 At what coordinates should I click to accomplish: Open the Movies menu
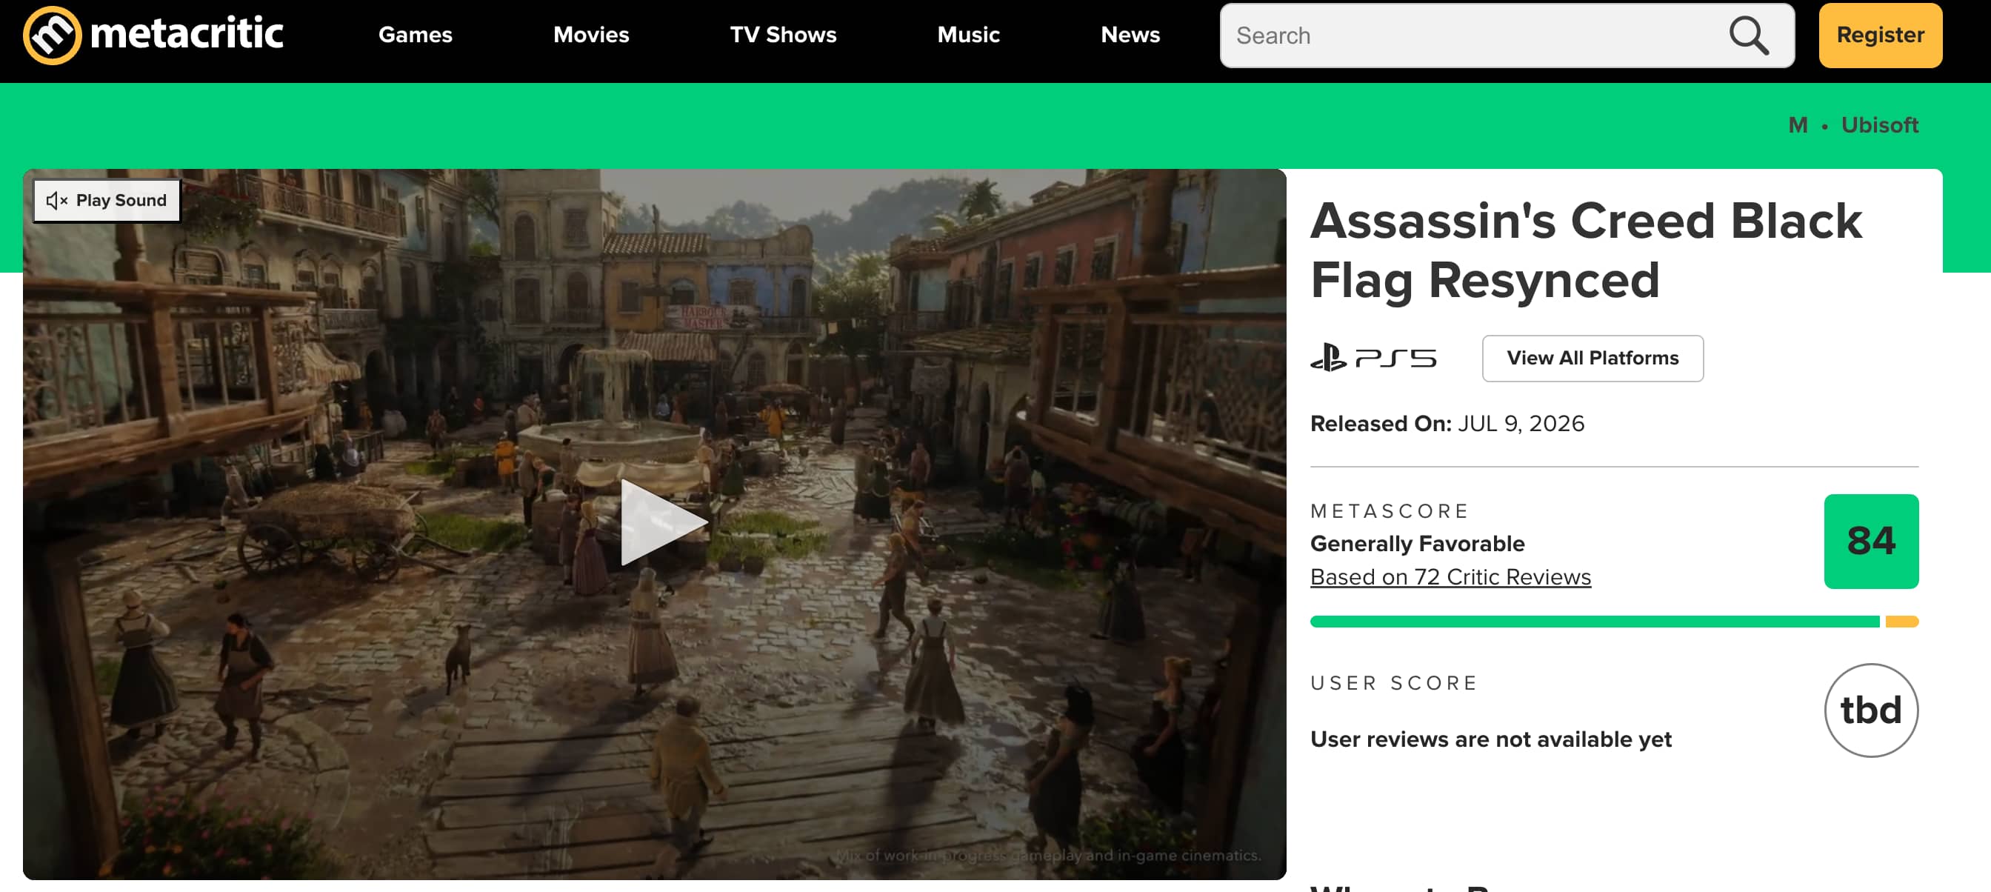coord(591,35)
